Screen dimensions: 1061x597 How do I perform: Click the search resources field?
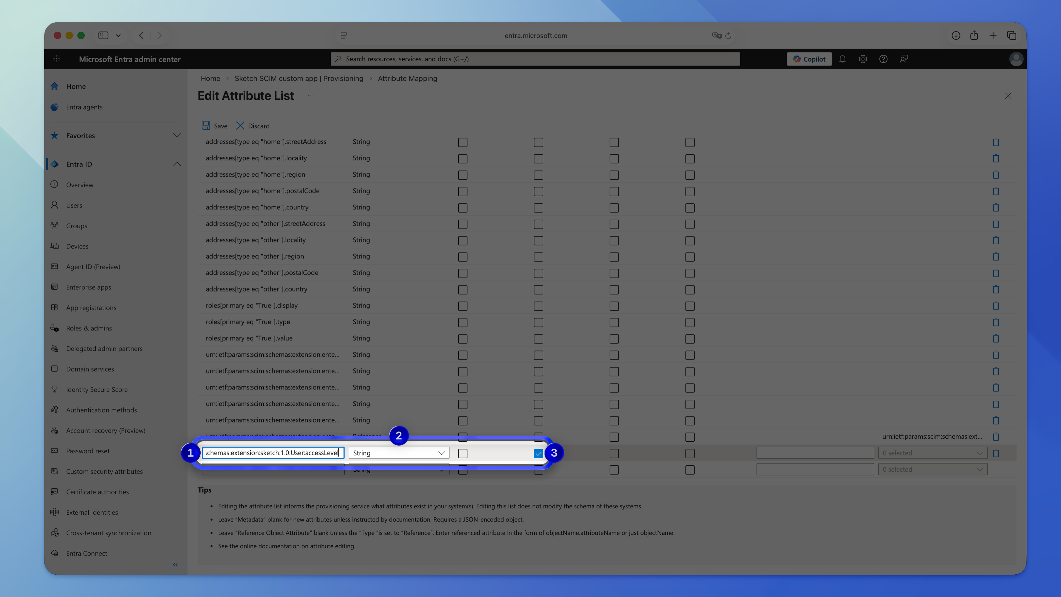[x=535, y=59]
